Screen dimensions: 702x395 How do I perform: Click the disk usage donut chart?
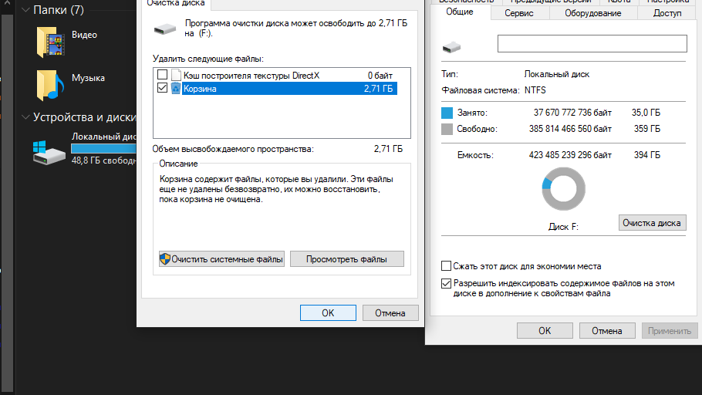563,188
